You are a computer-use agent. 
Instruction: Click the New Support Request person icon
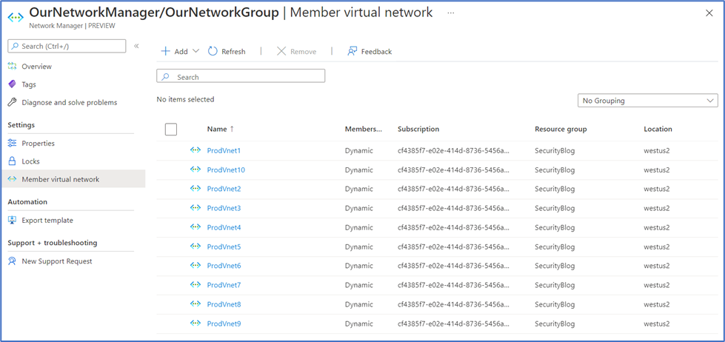click(13, 261)
